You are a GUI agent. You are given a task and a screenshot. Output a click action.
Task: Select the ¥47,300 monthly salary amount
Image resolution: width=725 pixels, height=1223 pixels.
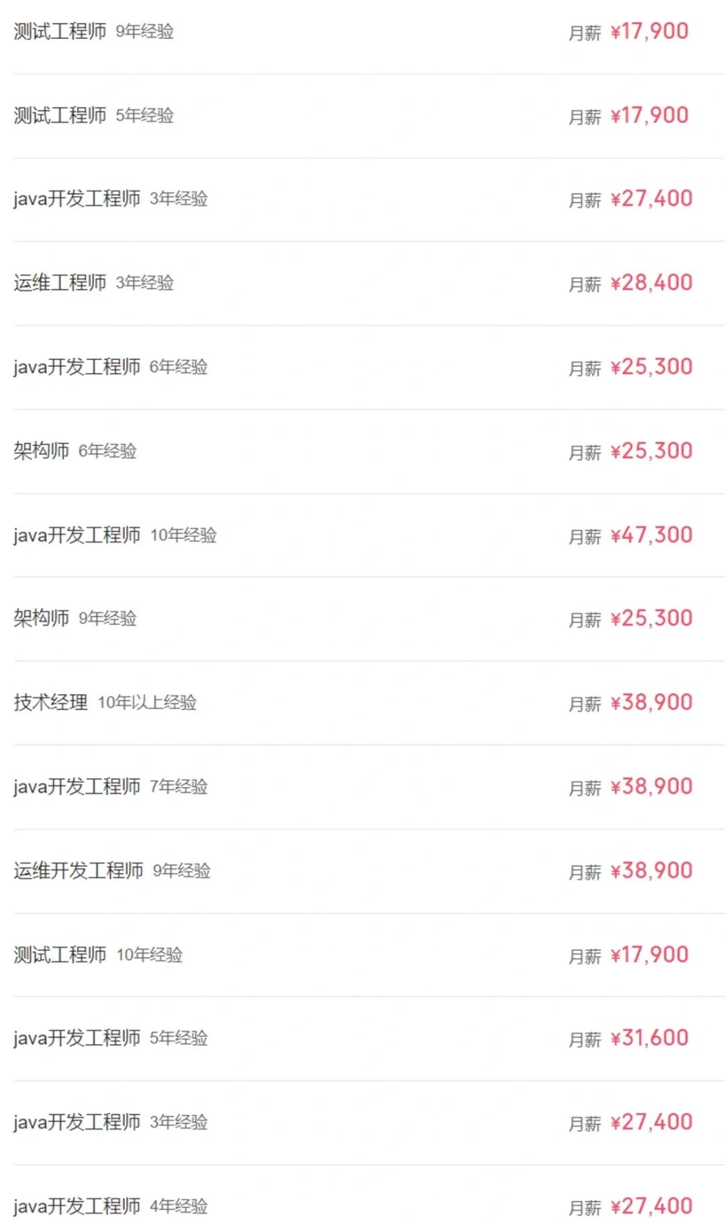coord(651,536)
